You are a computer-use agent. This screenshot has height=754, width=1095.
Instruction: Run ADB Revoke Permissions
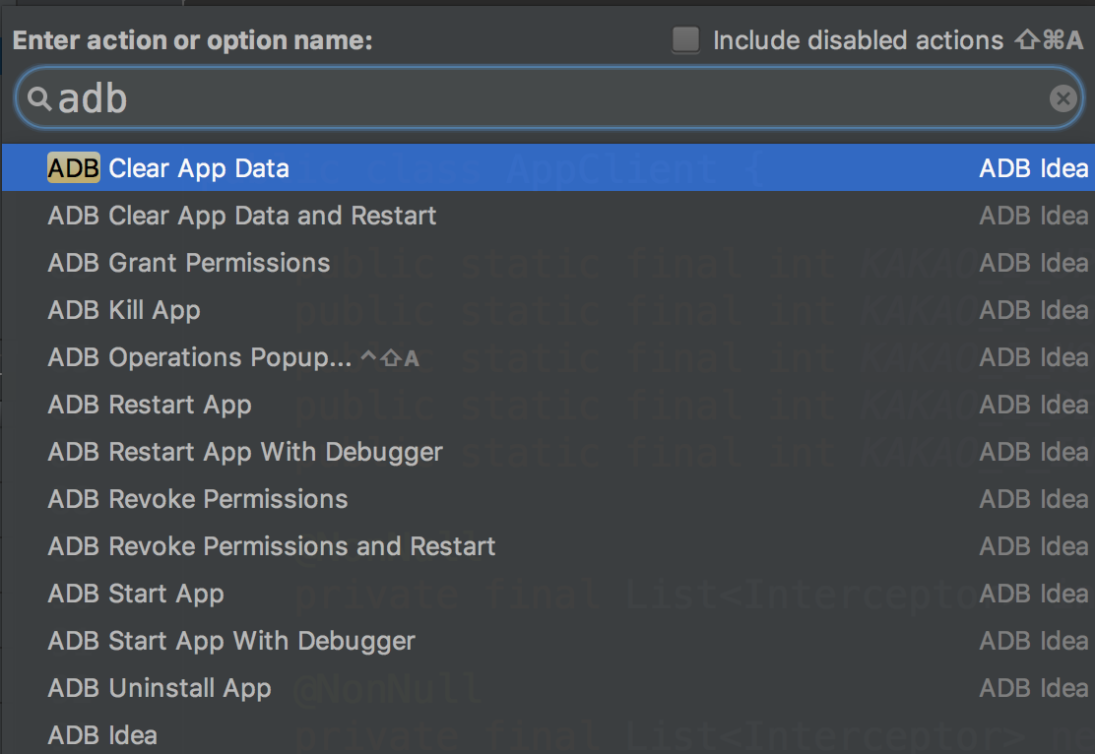[x=198, y=499]
